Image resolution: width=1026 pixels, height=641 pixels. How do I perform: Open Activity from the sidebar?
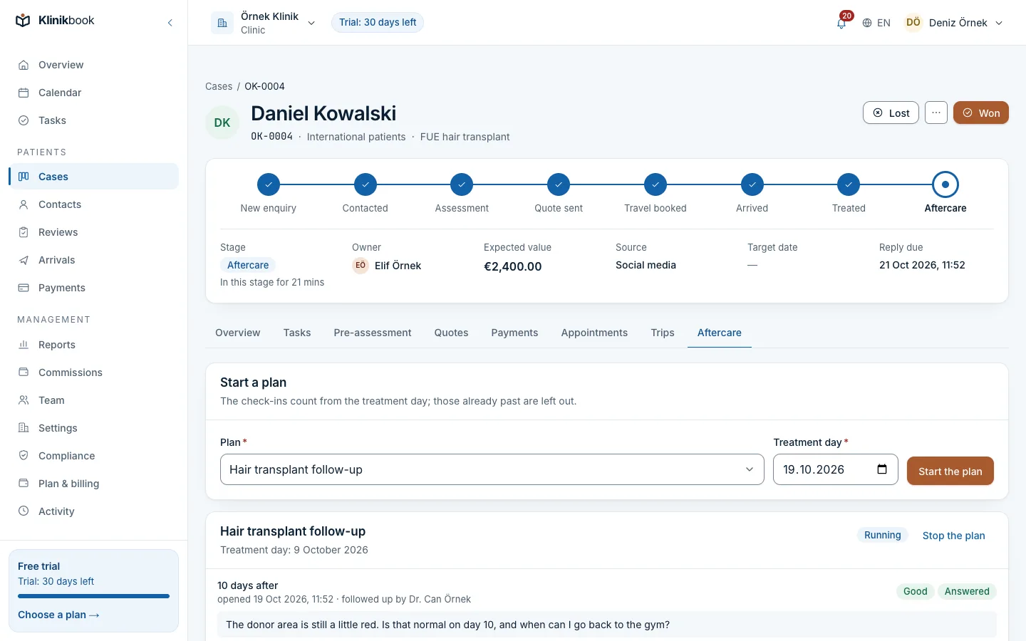click(93, 511)
